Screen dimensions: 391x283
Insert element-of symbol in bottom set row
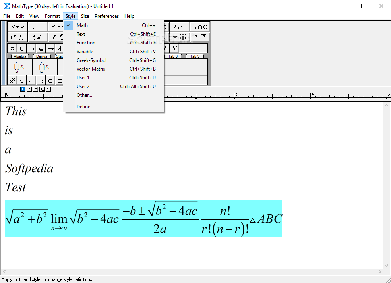click(x=22, y=80)
